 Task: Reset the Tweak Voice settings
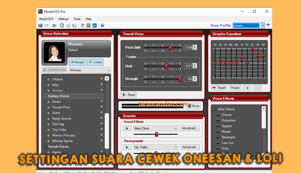click(129, 95)
